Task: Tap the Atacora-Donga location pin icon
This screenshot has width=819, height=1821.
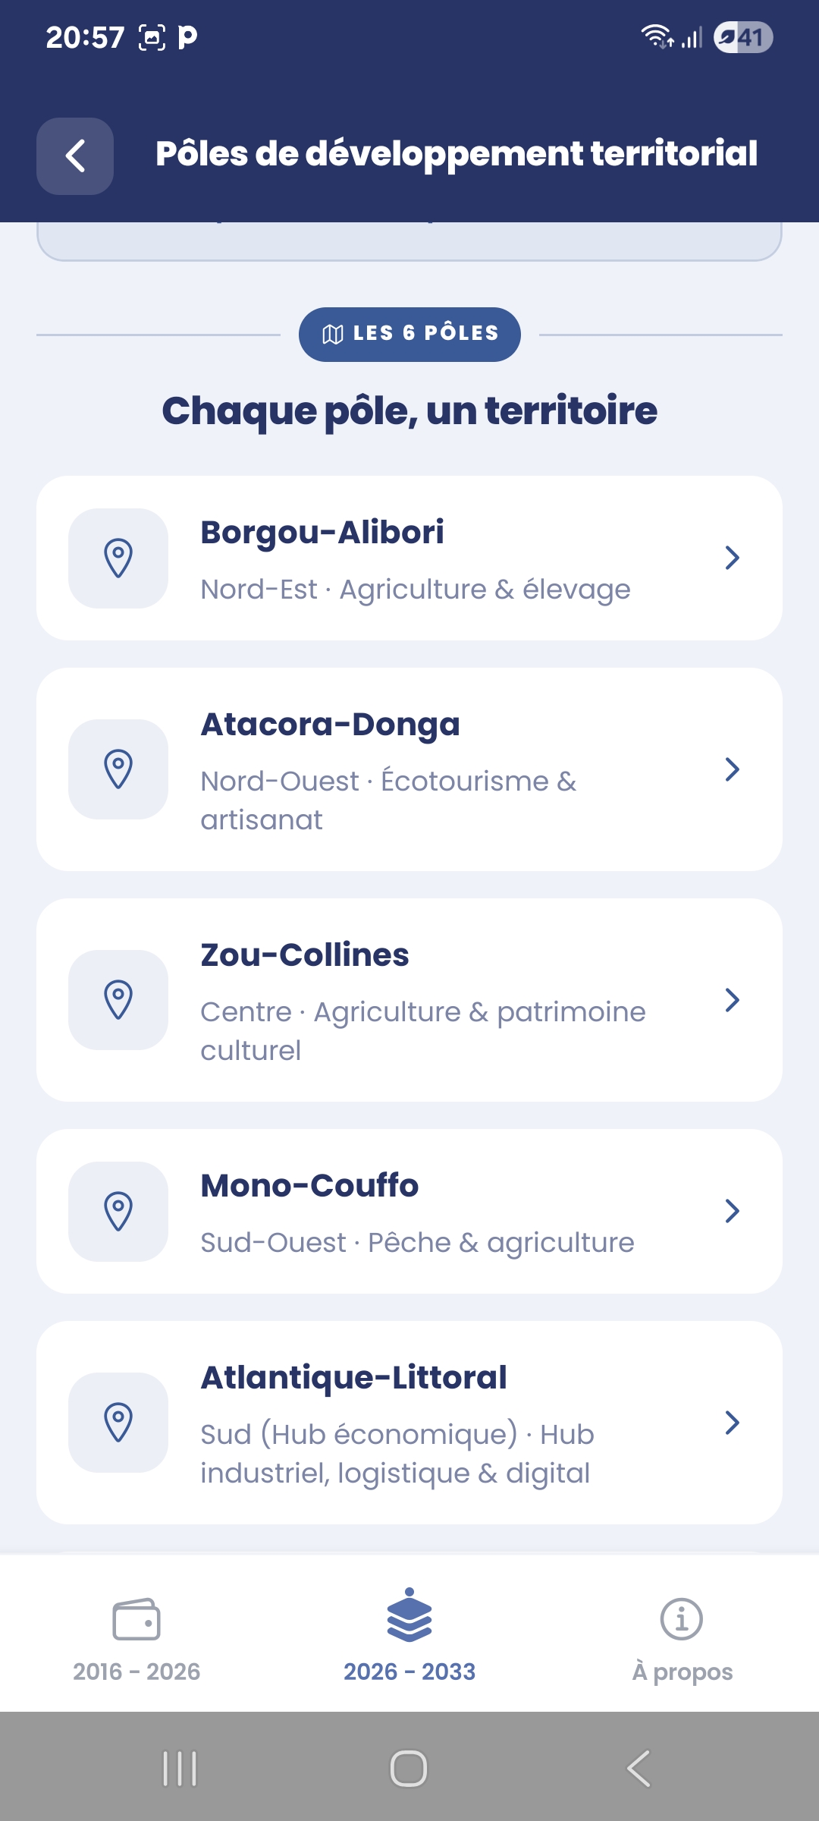Action: tap(118, 769)
